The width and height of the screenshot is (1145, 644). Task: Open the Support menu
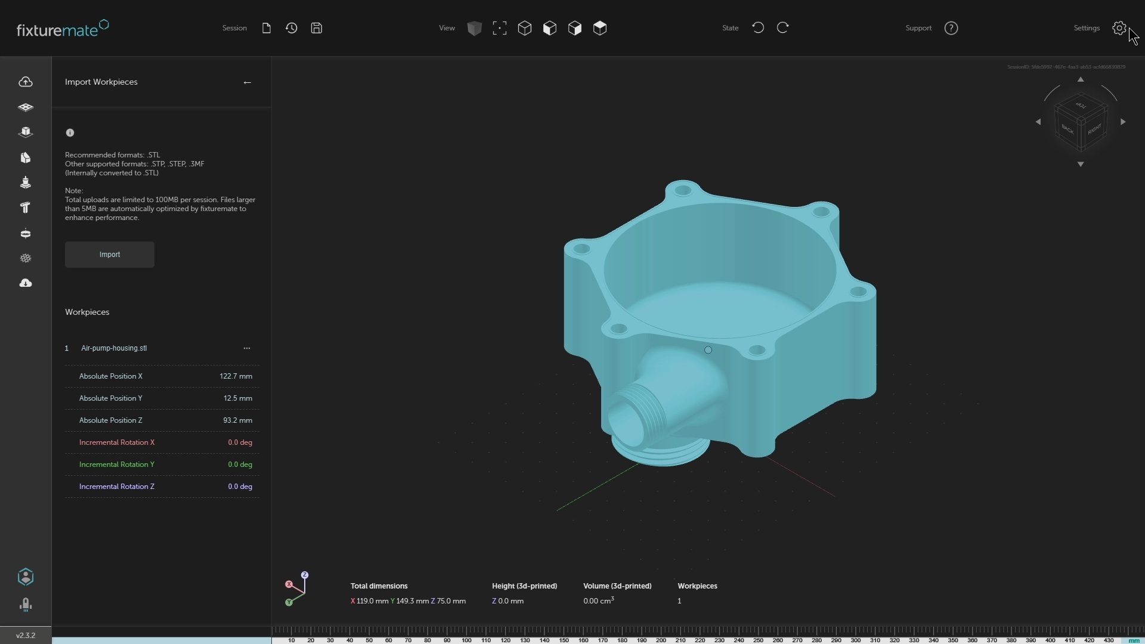pyautogui.click(x=918, y=28)
